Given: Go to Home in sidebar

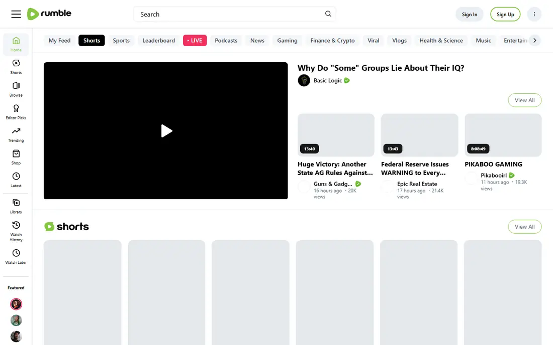Looking at the screenshot, I should [16, 44].
